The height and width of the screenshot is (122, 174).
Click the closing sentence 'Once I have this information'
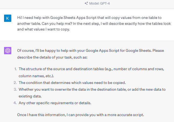(x=80, y=115)
